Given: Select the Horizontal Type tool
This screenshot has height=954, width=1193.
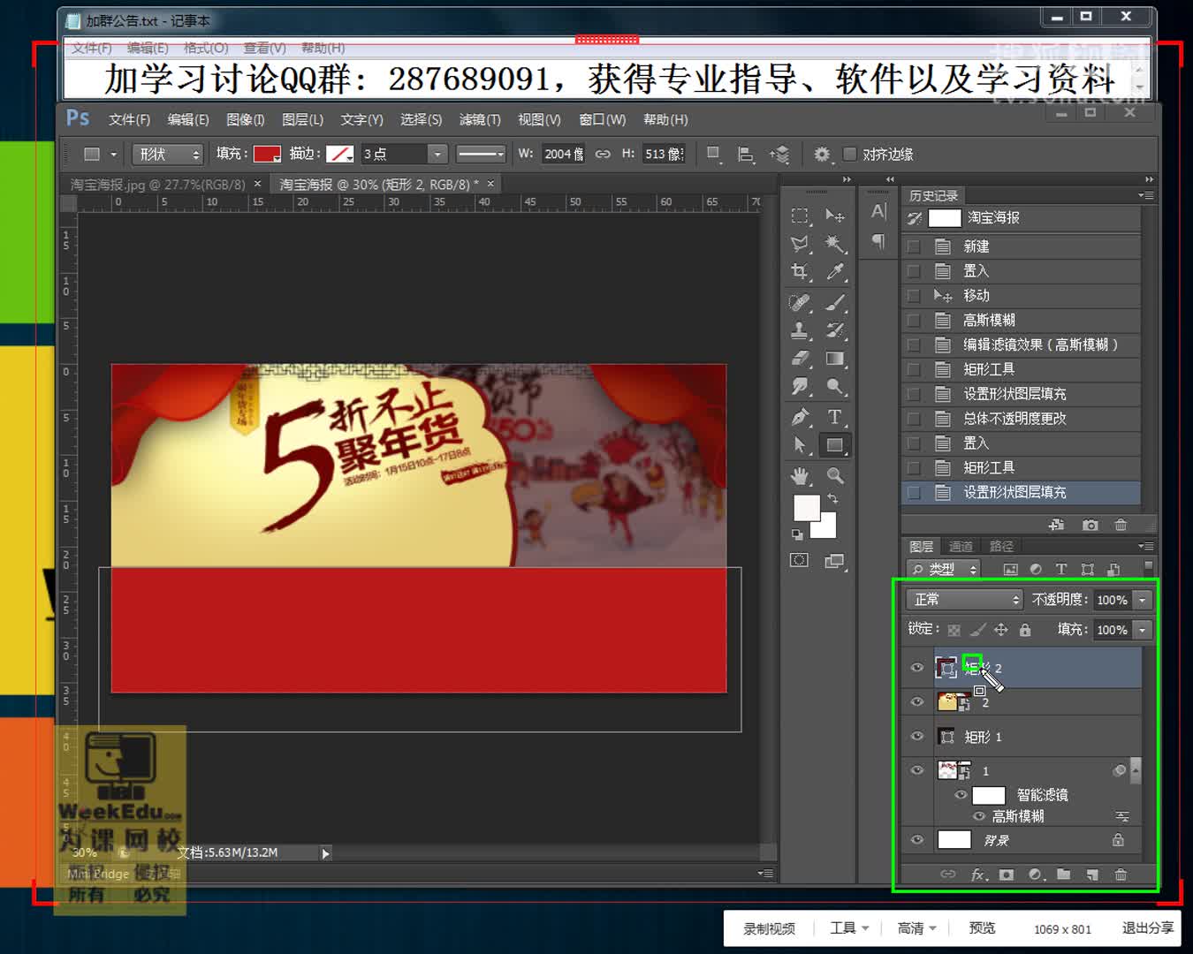Looking at the screenshot, I should tap(834, 417).
